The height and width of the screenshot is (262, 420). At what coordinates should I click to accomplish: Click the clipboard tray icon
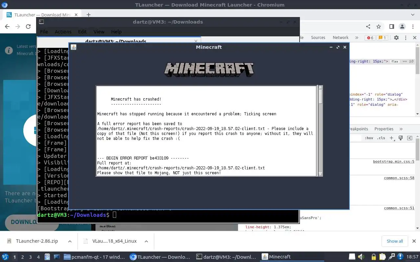click(x=382, y=257)
